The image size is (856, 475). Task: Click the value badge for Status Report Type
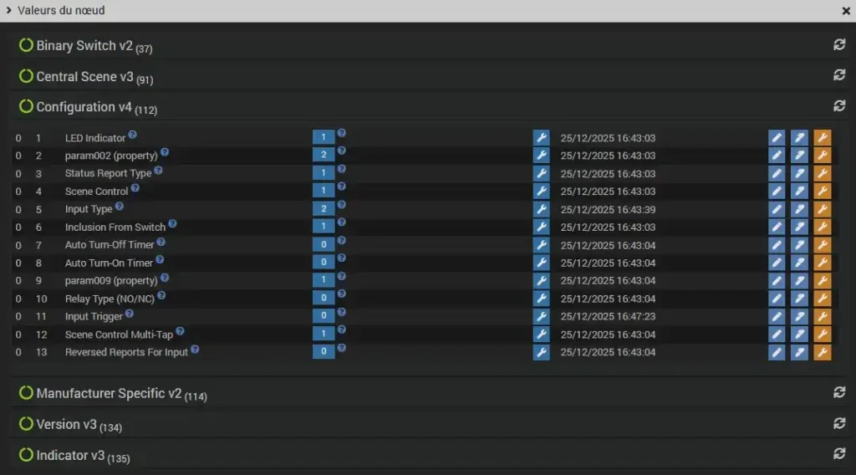pos(324,173)
